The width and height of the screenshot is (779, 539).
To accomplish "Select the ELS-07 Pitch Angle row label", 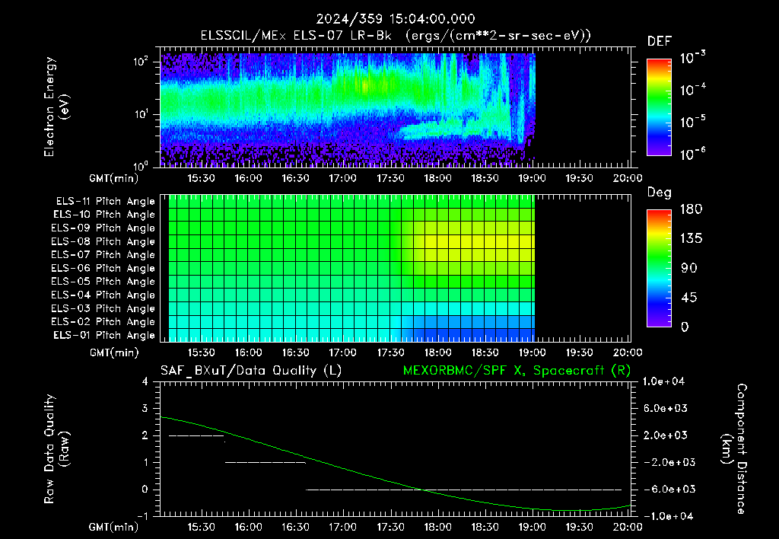I will (103, 254).
